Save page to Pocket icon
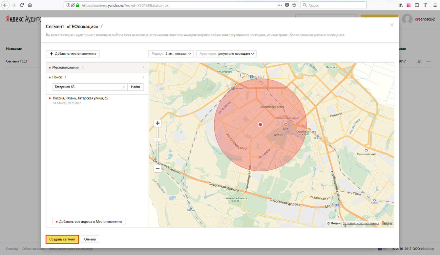The image size is (440, 255). tap(287, 5)
